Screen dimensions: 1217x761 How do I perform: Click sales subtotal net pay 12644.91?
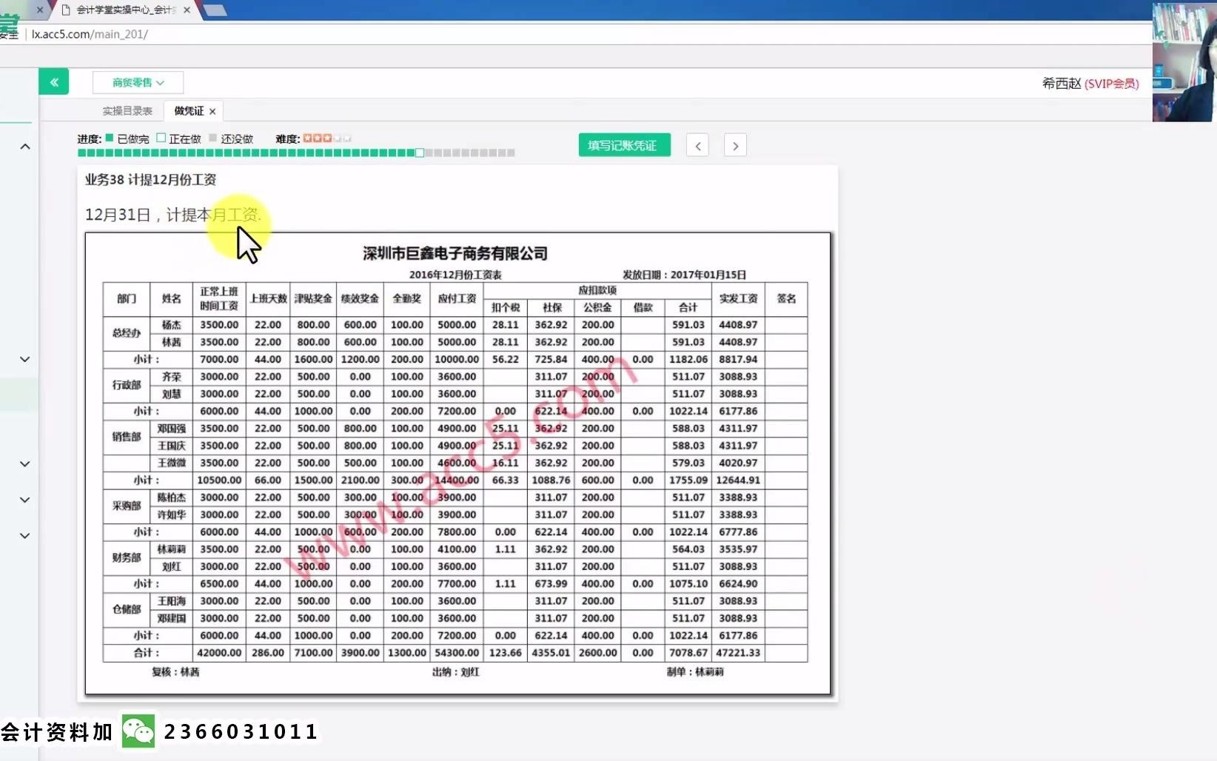pos(738,480)
